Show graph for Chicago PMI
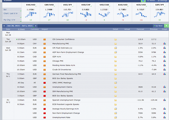 [x=164, y=61]
